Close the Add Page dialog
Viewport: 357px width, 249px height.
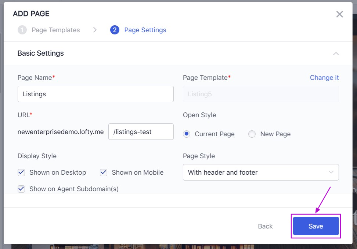coord(339,14)
